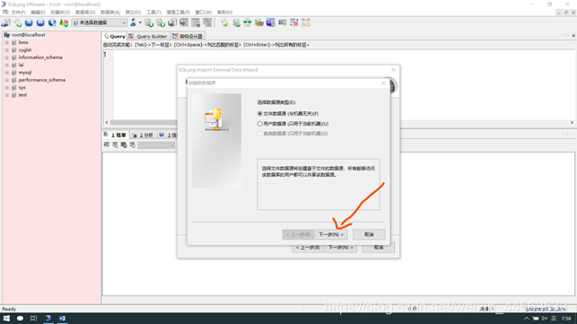
Task: Click the create new connection toolbar icon
Action: click(x=5, y=22)
